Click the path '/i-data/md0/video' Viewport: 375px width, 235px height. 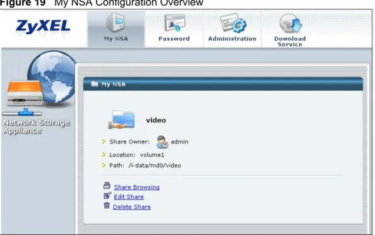point(155,166)
